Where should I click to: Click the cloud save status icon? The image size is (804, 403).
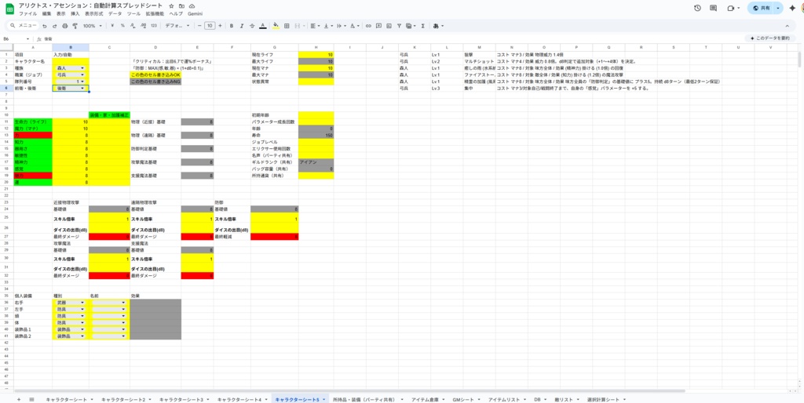192,5
